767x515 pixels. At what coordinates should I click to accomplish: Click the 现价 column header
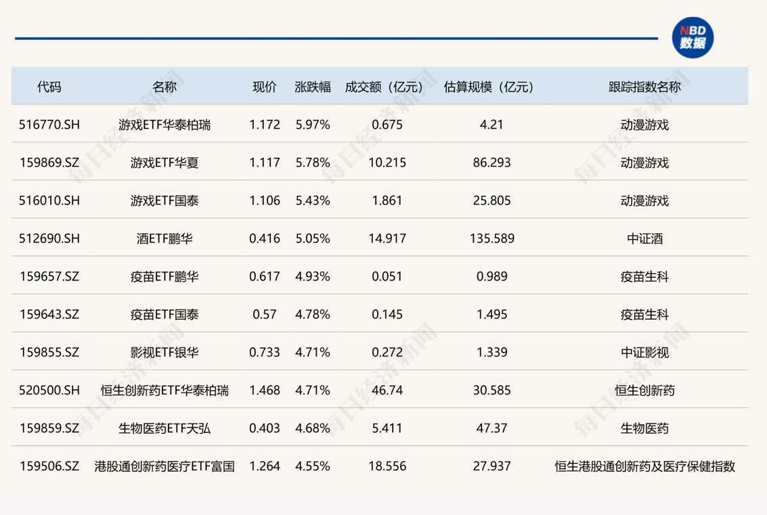pos(265,87)
